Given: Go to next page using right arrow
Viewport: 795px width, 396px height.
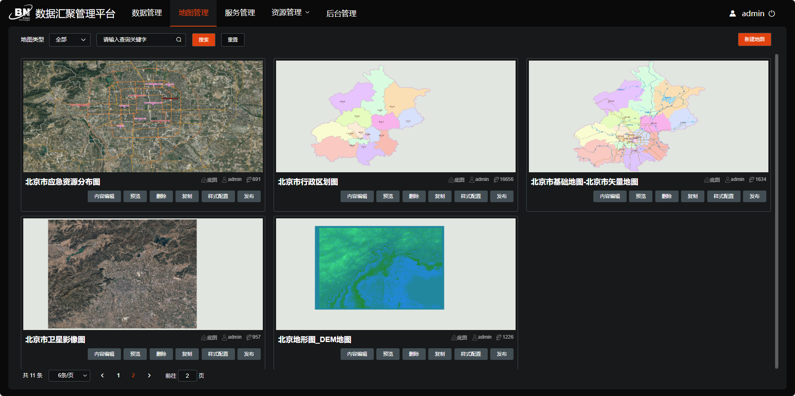Looking at the screenshot, I should click(x=149, y=376).
